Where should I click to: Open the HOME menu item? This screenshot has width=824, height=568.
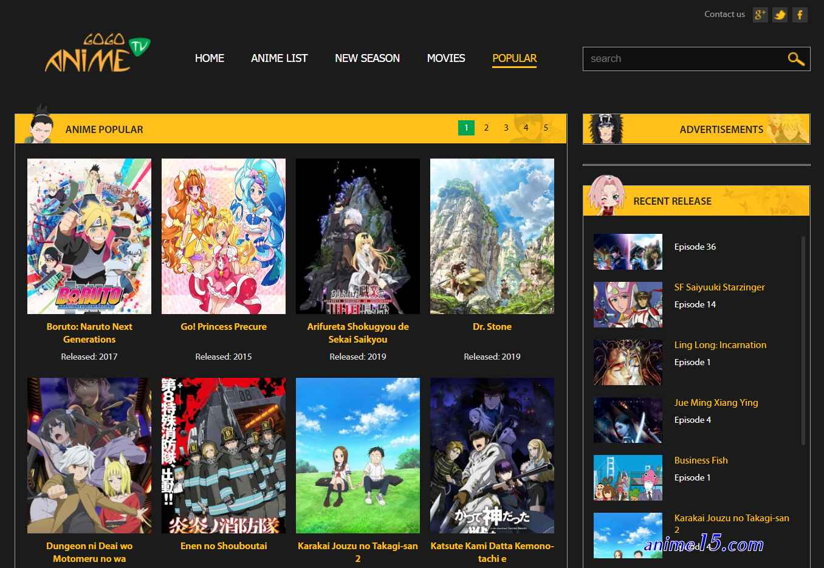tap(210, 58)
